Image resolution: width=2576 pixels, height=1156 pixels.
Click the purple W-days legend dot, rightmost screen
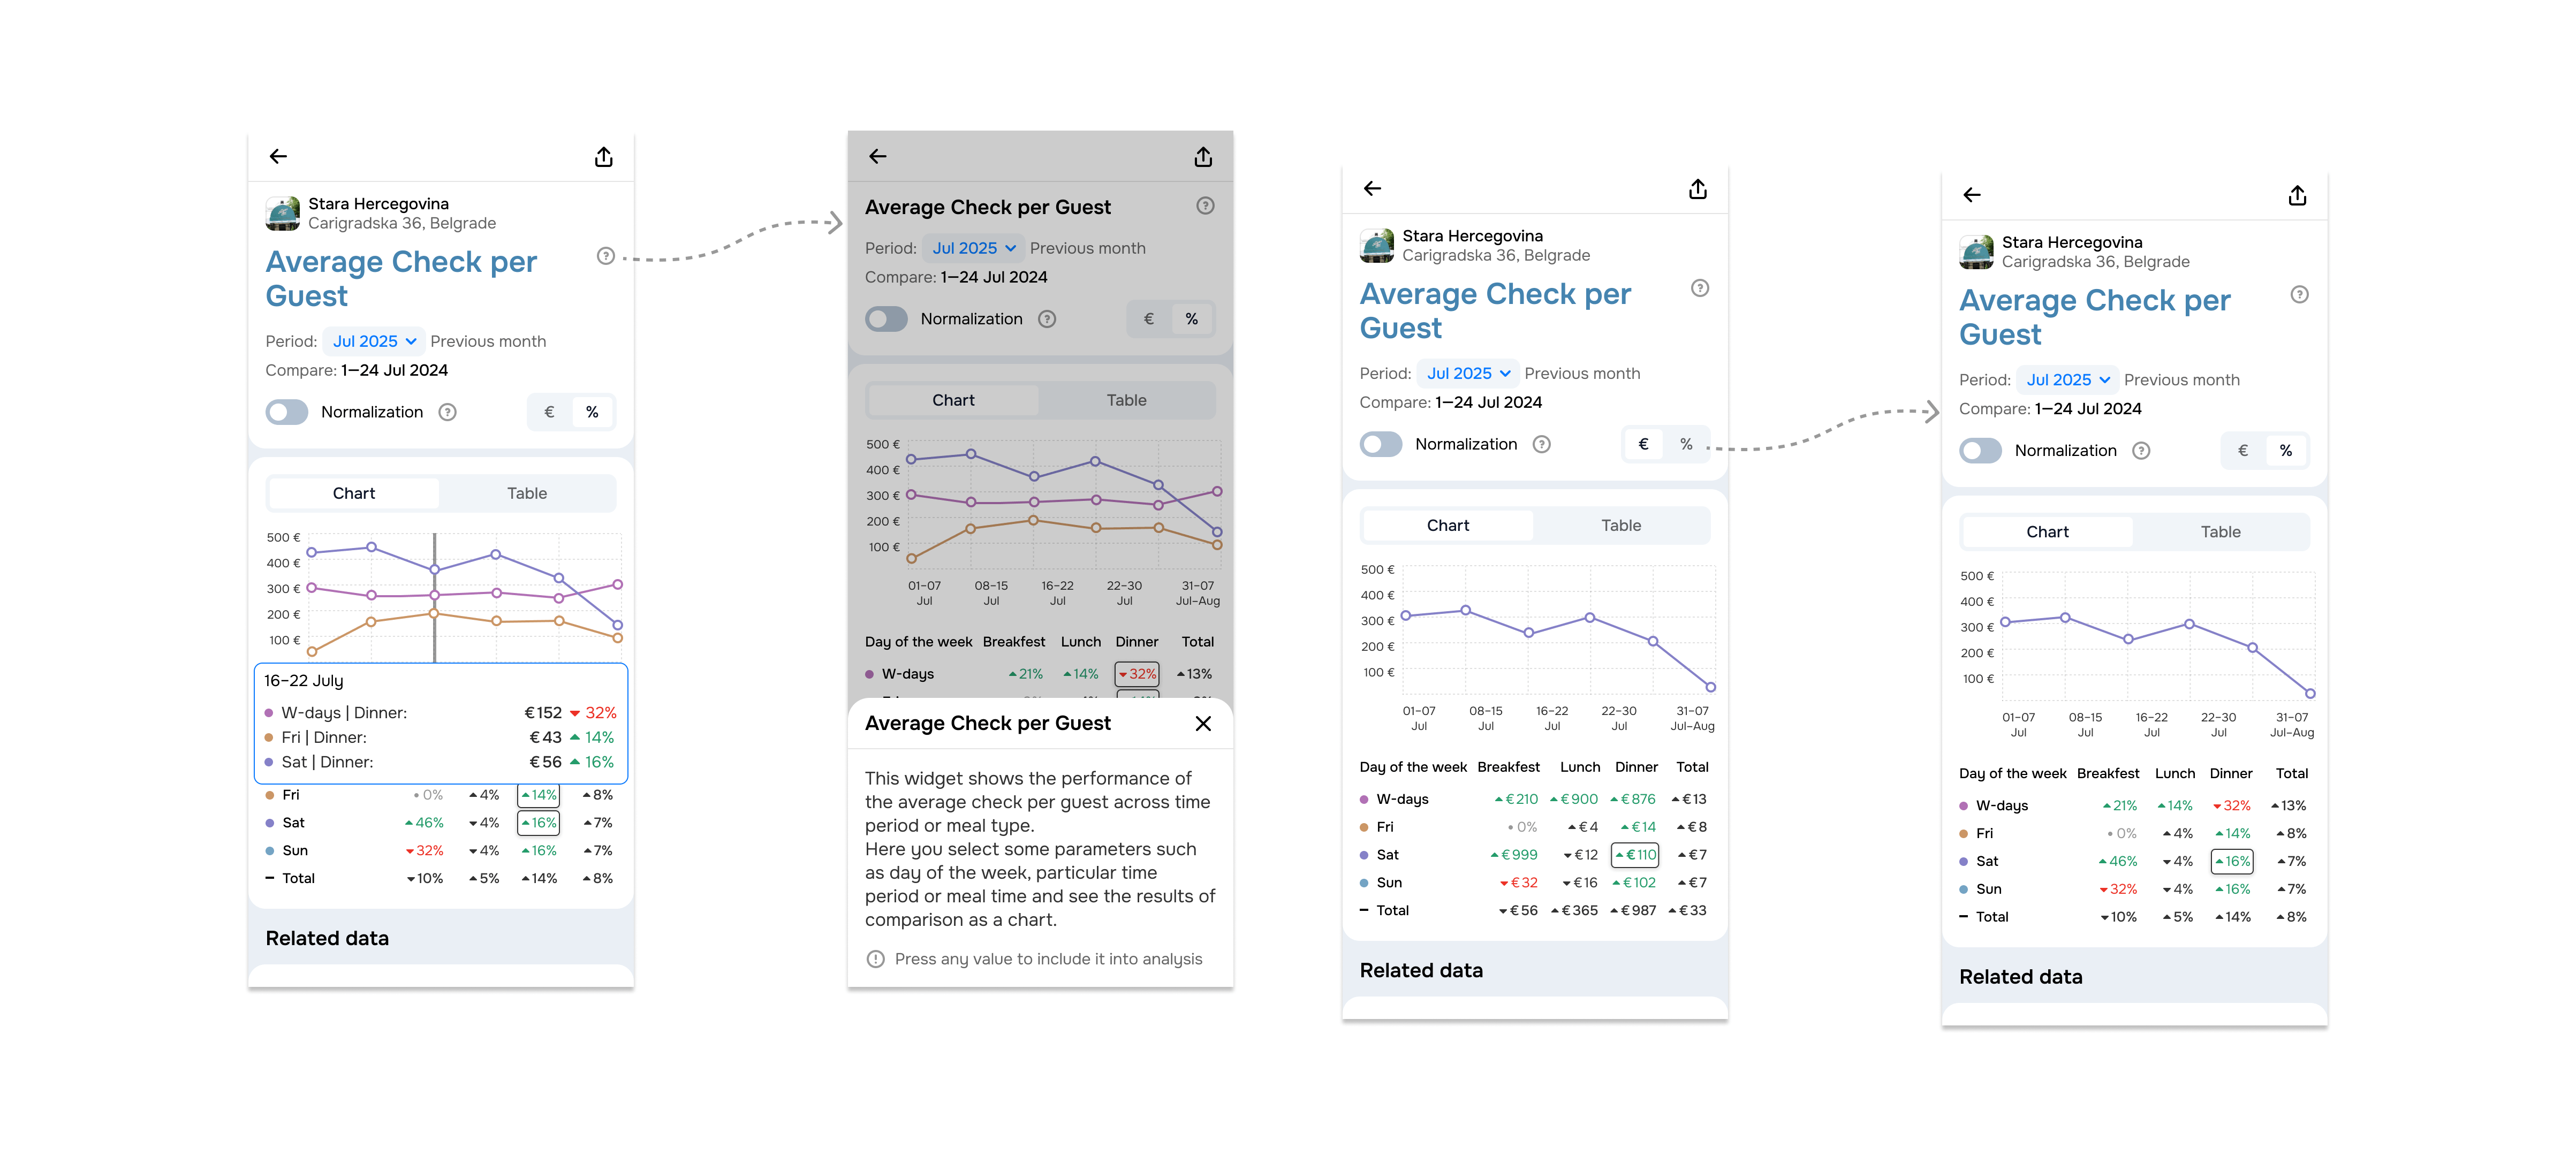click(x=1964, y=806)
